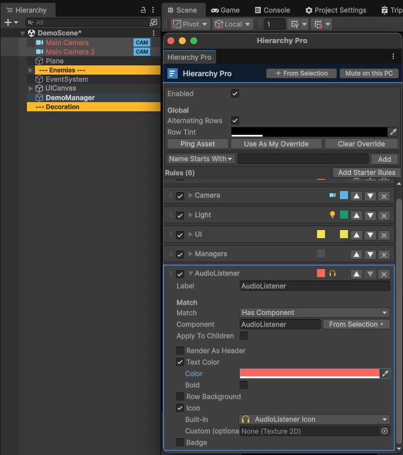Image resolution: width=403 pixels, height=455 pixels.
Task: Delete the UI rule
Action: point(384,235)
